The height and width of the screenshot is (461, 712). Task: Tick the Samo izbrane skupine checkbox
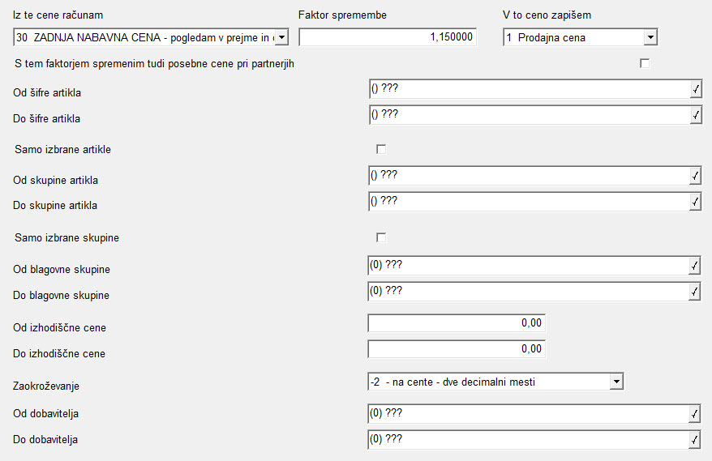pyautogui.click(x=381, y=237)
